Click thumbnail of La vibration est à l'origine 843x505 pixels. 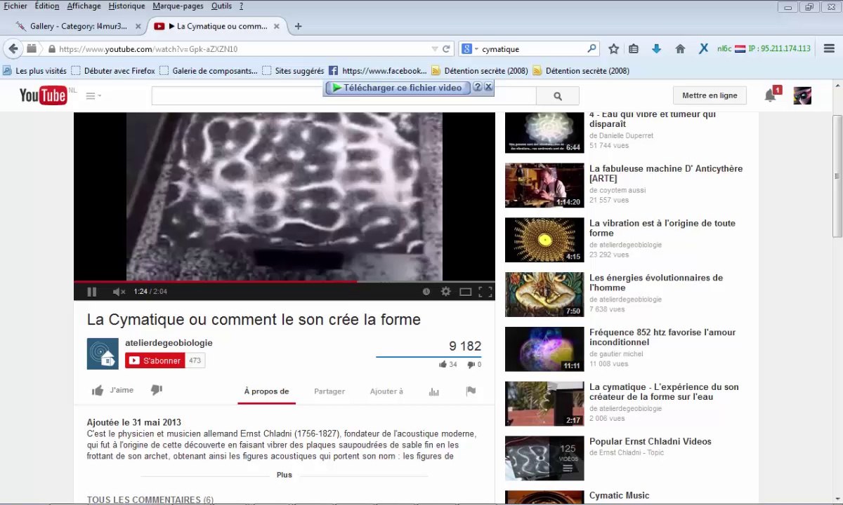tap(544, 240)
